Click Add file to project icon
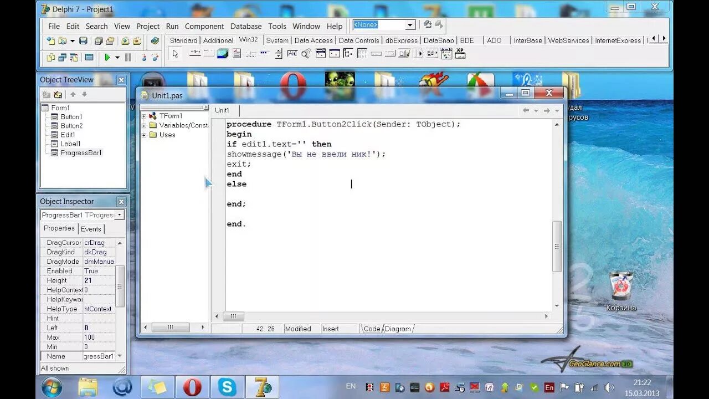Viewport: 709px width, 399px height. (x=125, y=40)
